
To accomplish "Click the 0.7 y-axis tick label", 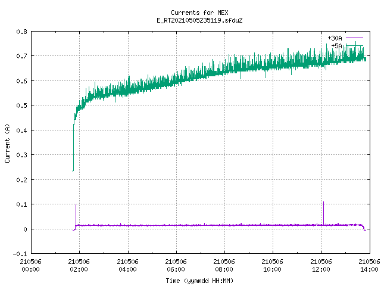I will pyautogui.click(x=21, y=56).
